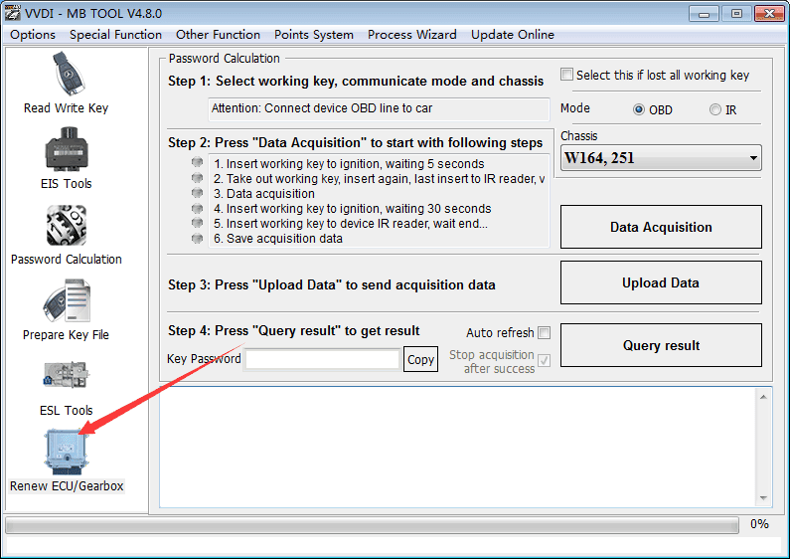The height and width of the screenshot is (559, 790).
Task: Click status indicator beside Save acquisition data
Action: 197,238
